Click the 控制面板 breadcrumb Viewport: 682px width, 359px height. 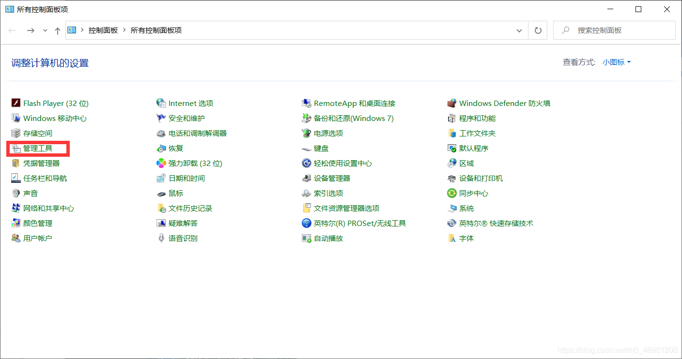[x=103, y=30]
